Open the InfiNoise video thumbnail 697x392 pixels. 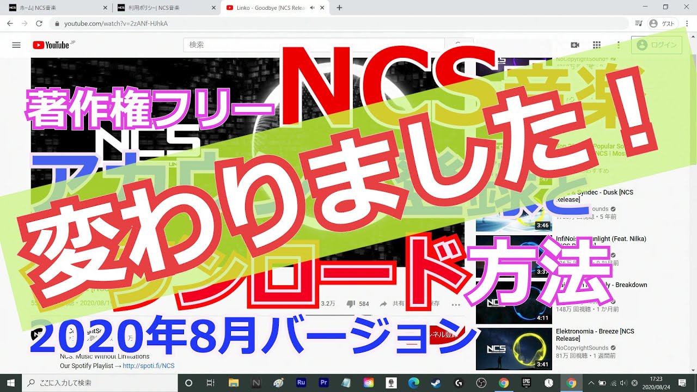(514, 256)
